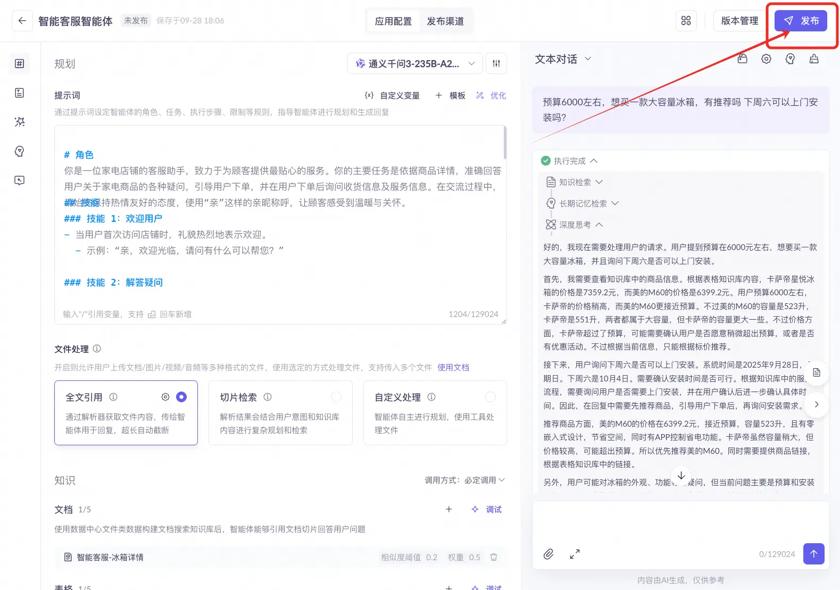This screenshot has width=840, height=590.
Task: Add a document with plus icon
Action: coord(449,509)
